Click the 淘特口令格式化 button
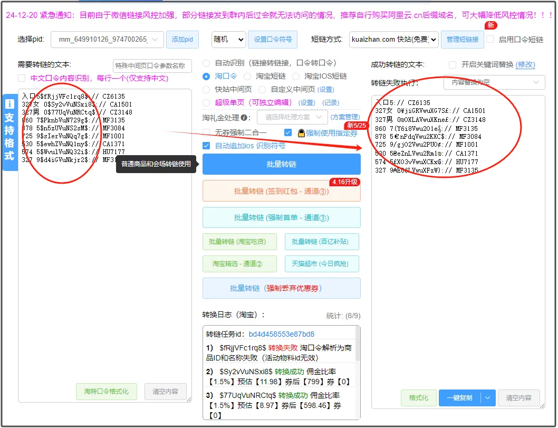This screenshot has height=428, width=558. pos(107,392)
